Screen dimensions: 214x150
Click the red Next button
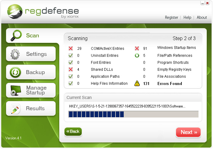coord(188,132)
